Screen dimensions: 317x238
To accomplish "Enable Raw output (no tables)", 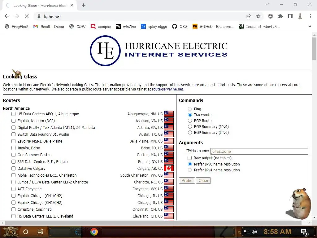I will pyautogui.click(x=190, y=158).
